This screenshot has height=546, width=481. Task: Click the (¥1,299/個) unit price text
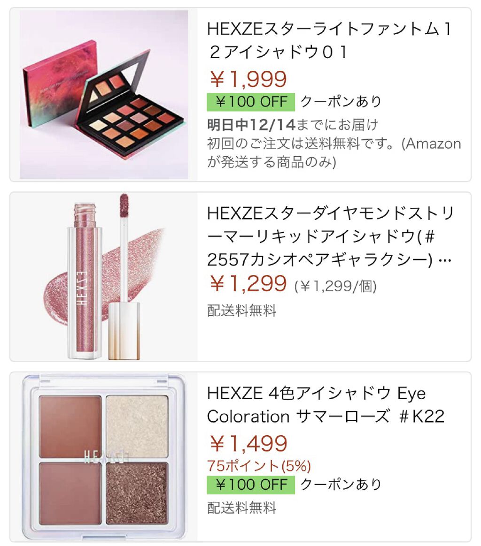[x=335, y=286]
